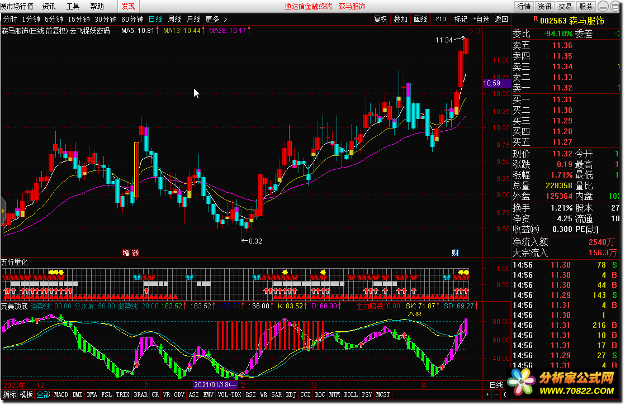Select the ROC indicator tab
This screenshot has width=625, height=405.
tap(320, 394)
